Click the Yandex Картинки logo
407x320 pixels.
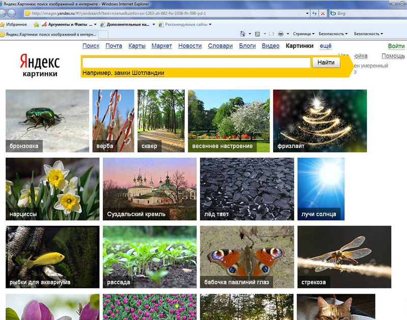(40, 66)
